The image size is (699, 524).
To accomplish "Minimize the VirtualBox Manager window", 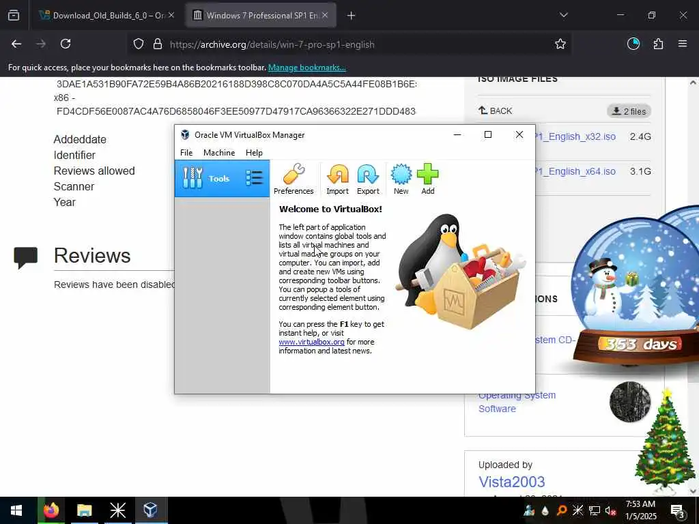I will (x=457, y=134).
